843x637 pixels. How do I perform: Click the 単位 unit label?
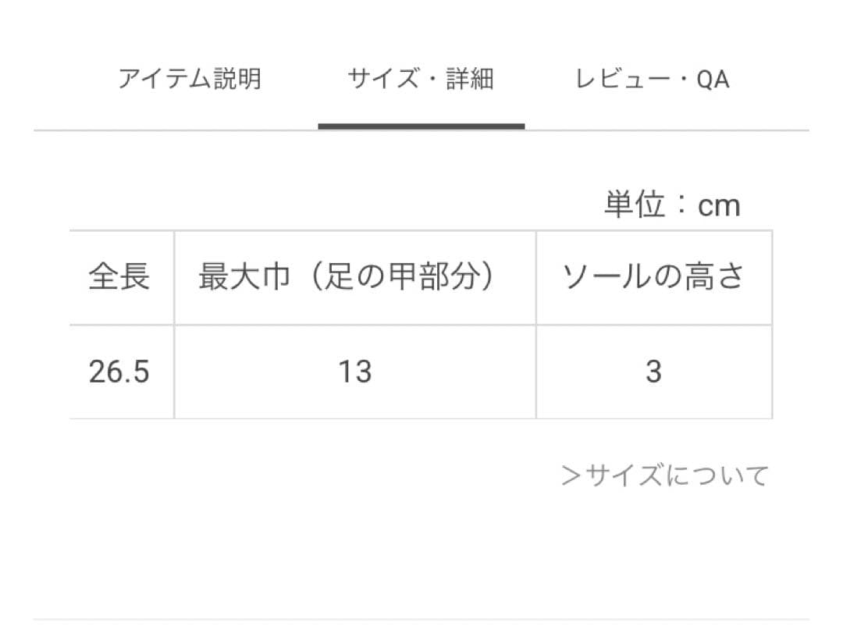[635, 205]
